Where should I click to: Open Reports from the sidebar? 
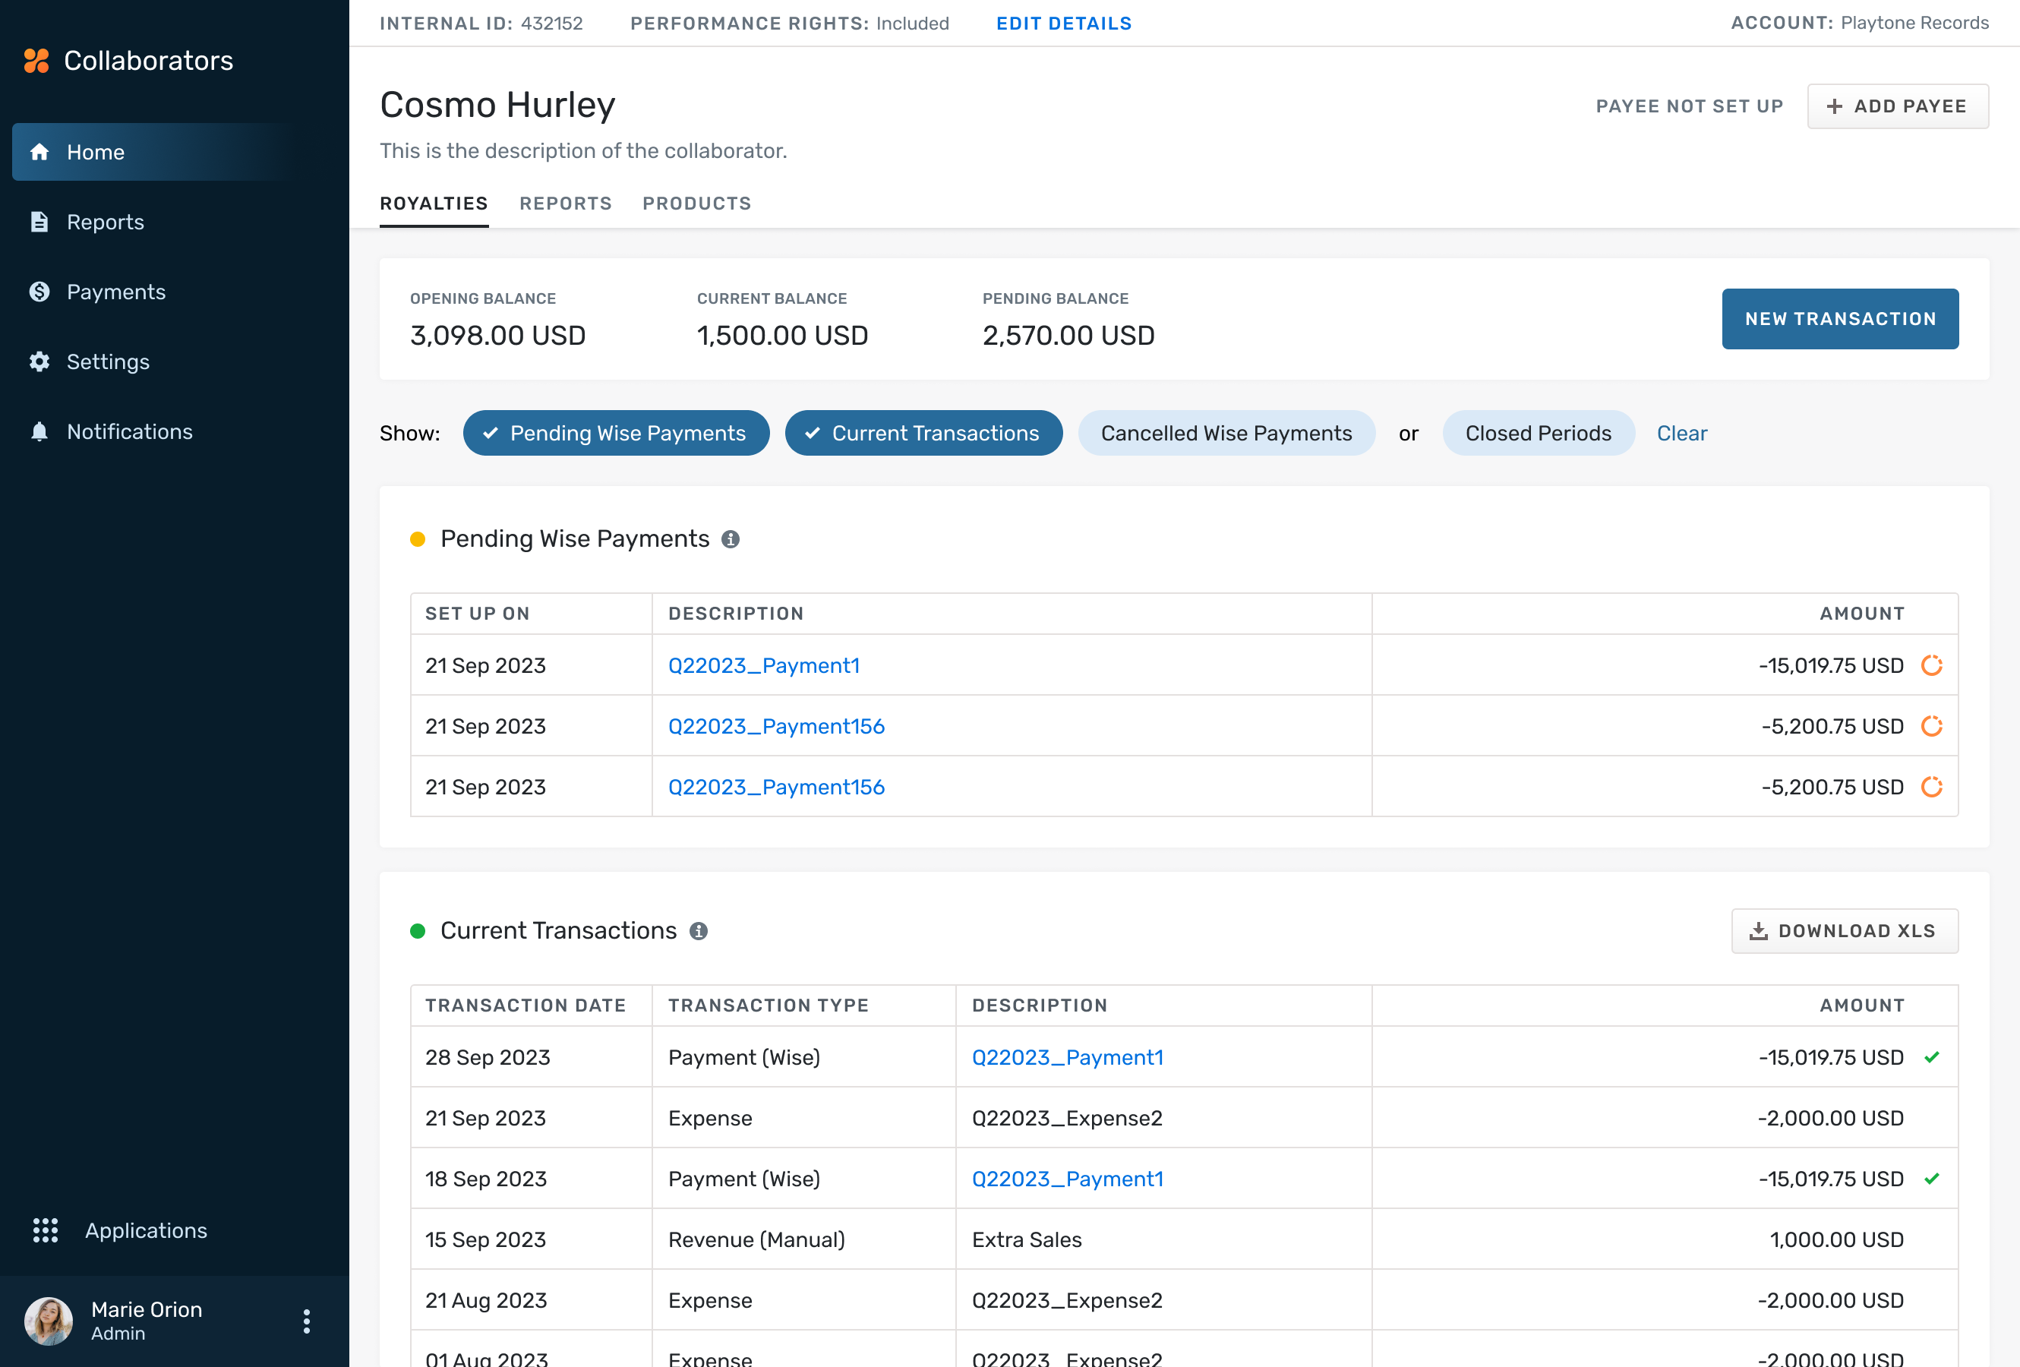pyautogui.click(x=104, y=222)
